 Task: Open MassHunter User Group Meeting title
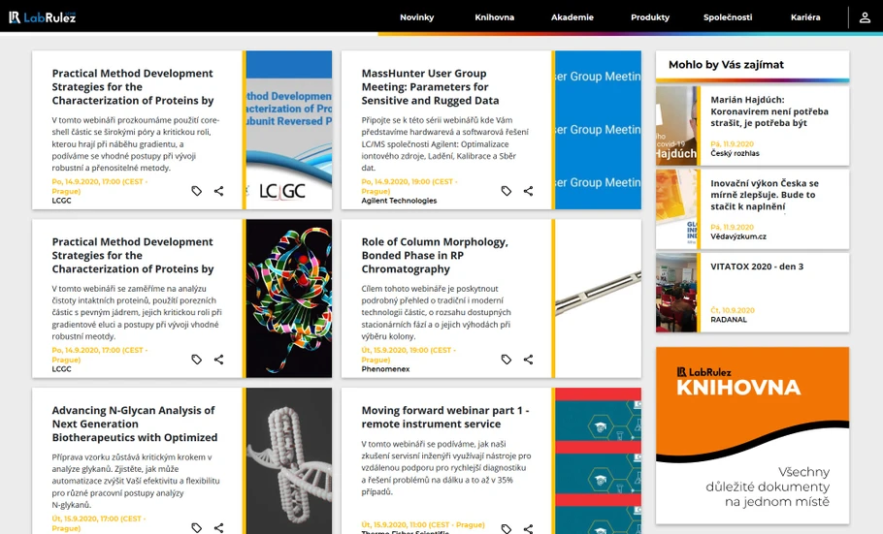coord(430,86)
